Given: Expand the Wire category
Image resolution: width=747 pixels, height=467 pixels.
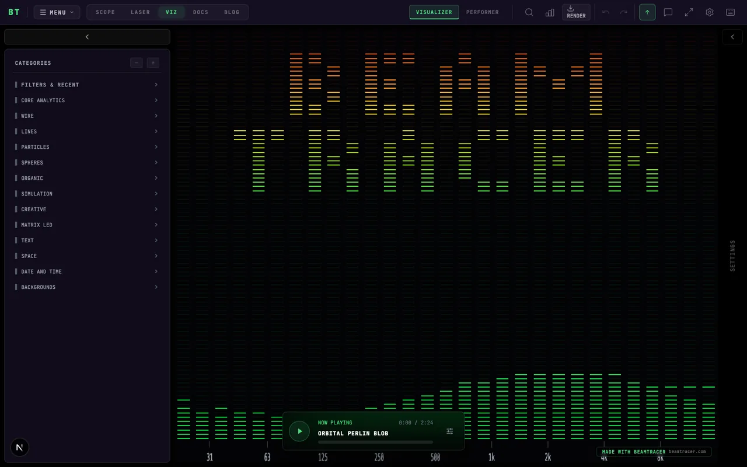Looking at the screenshot, I should 87,116.
